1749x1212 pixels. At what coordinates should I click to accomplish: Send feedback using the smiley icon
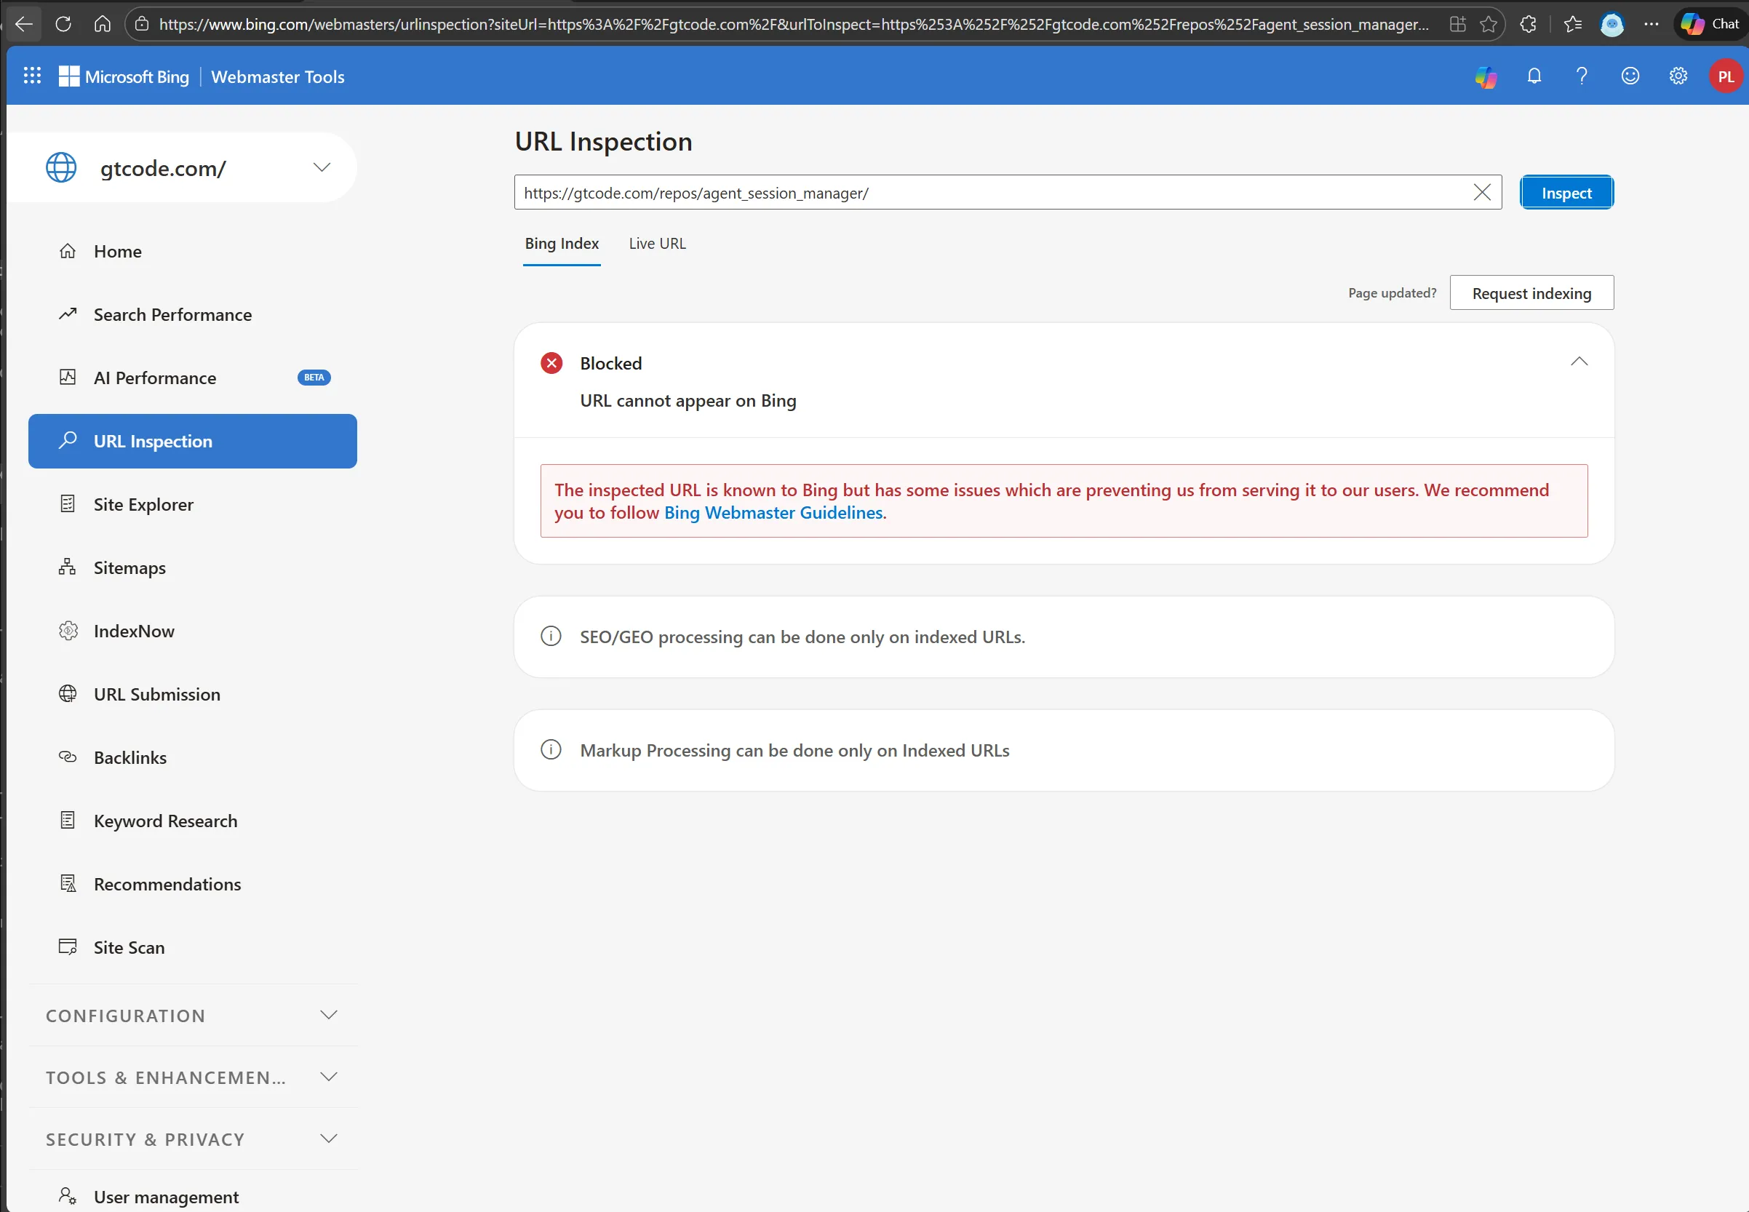coord(1630,76)
